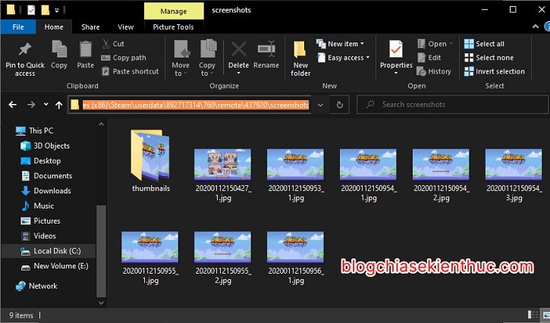Image resolution: width=550 pixels, height=323 pixels.
Task: Click the Delete X icon
Action: click(x=238, y=49)
